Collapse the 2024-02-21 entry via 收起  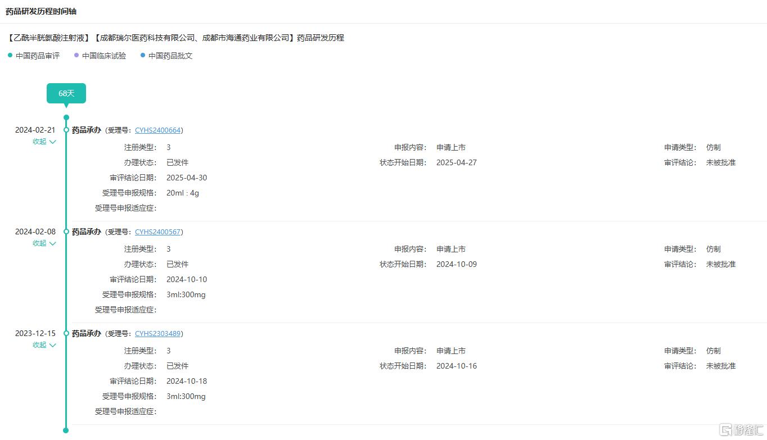tap(44, 142)
